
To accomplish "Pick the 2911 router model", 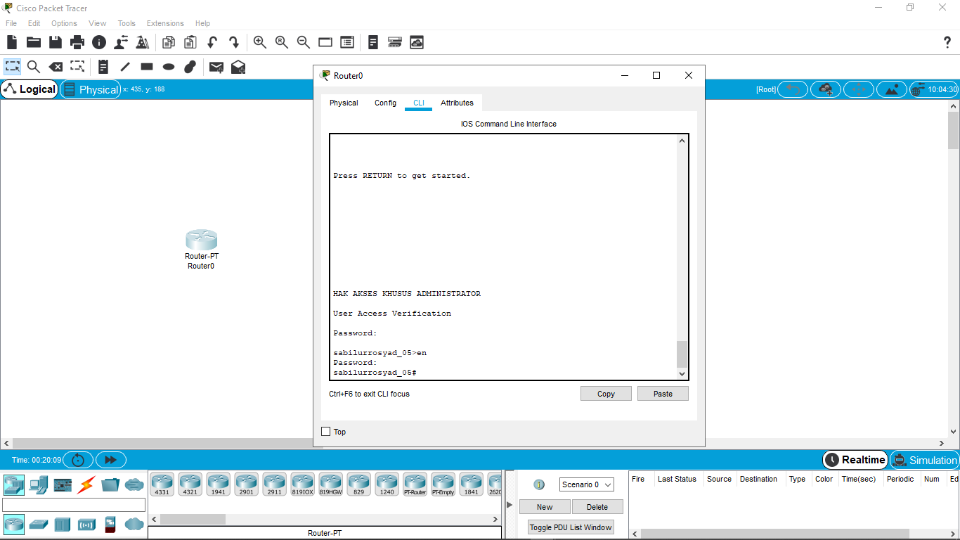I will click(x=274, y=484).
